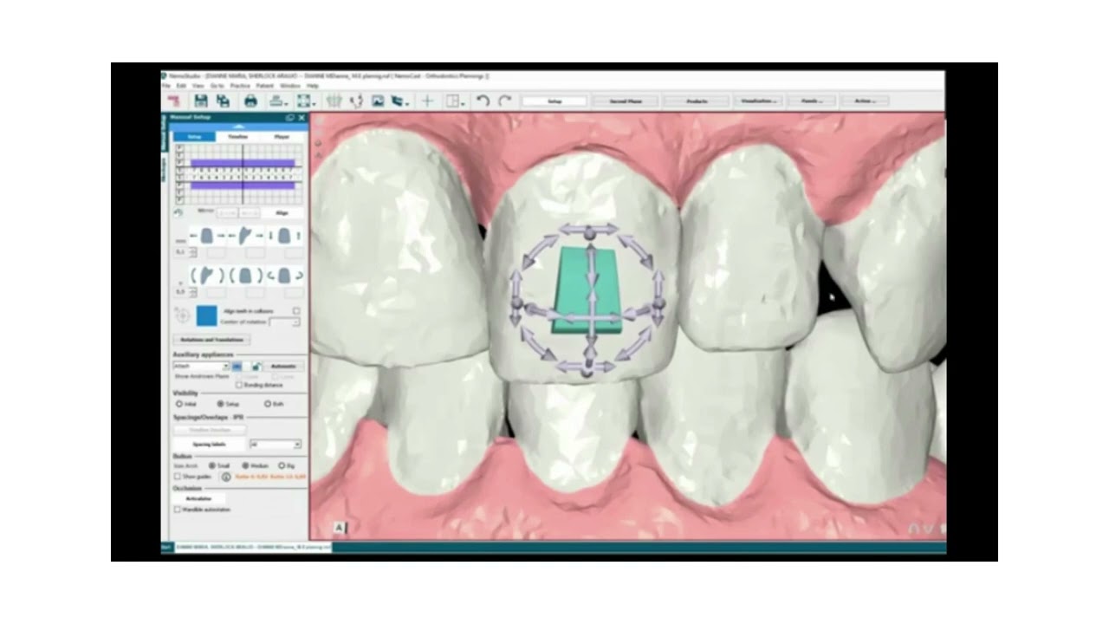Open the Attach appliance dropdown
This screenshot has height=624, width=1109.
click(201, 367)
